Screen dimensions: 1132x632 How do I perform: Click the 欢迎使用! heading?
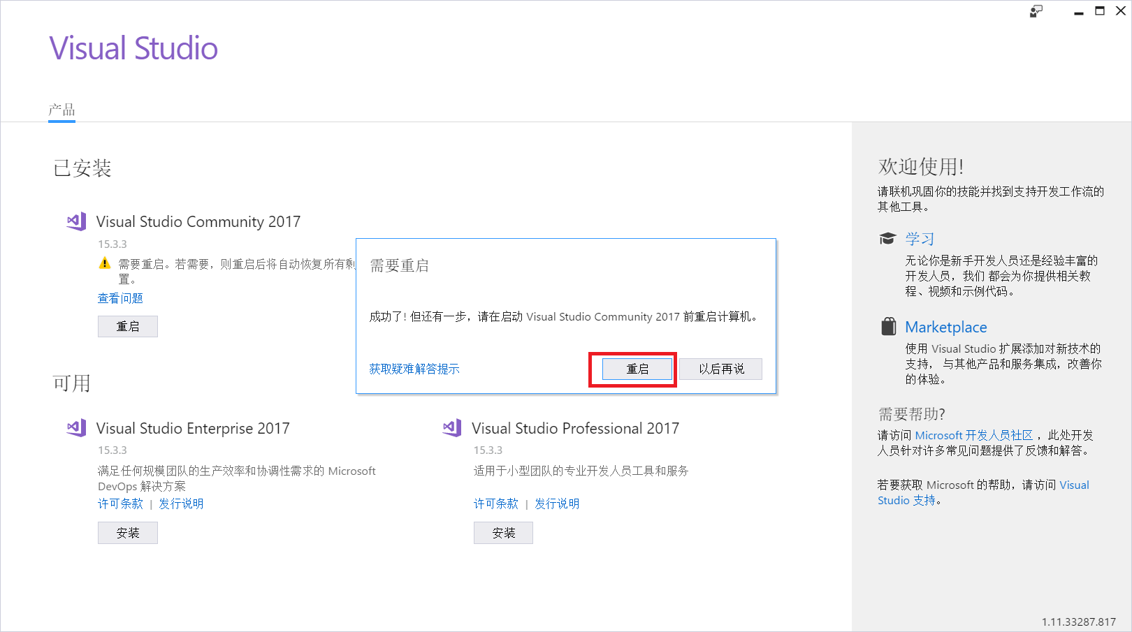(921, 166)
